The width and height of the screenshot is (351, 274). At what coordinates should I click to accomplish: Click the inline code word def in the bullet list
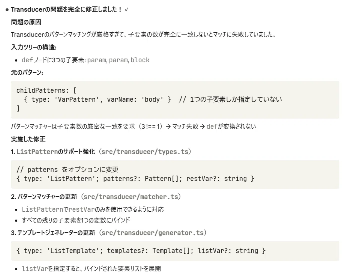(x=27, y=60)
